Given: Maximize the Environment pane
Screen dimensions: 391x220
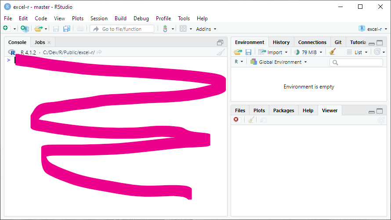Looking at the screenshot, I should (380, 43).
